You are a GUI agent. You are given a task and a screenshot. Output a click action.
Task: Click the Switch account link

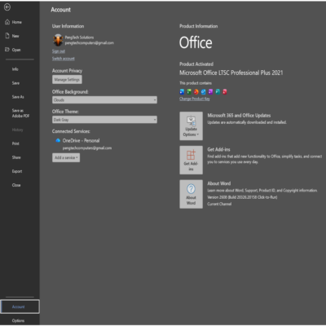pos(64,59)
